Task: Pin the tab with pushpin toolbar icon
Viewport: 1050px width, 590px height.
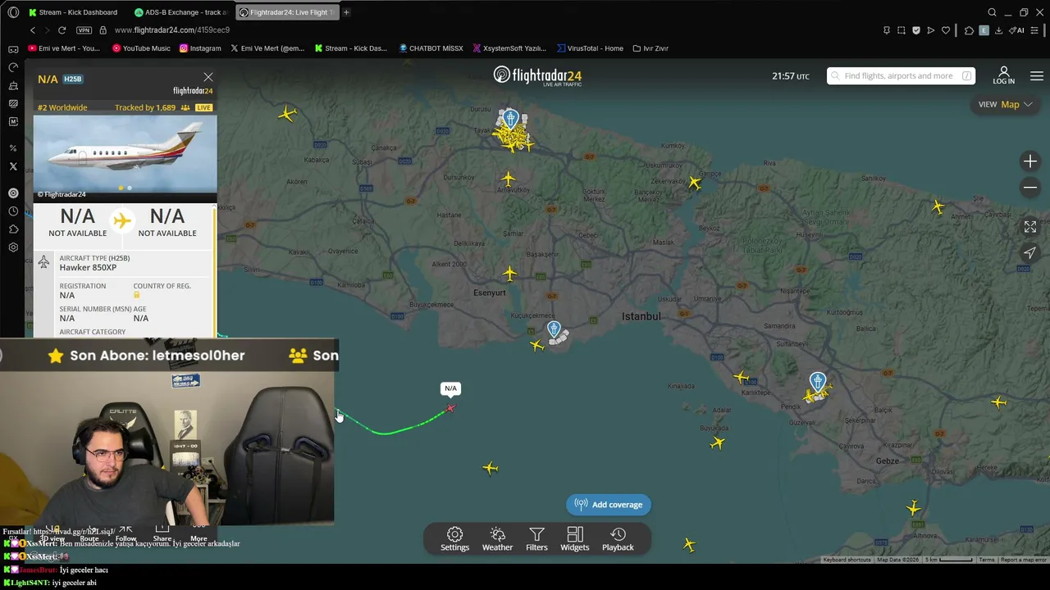Action: 887,30
